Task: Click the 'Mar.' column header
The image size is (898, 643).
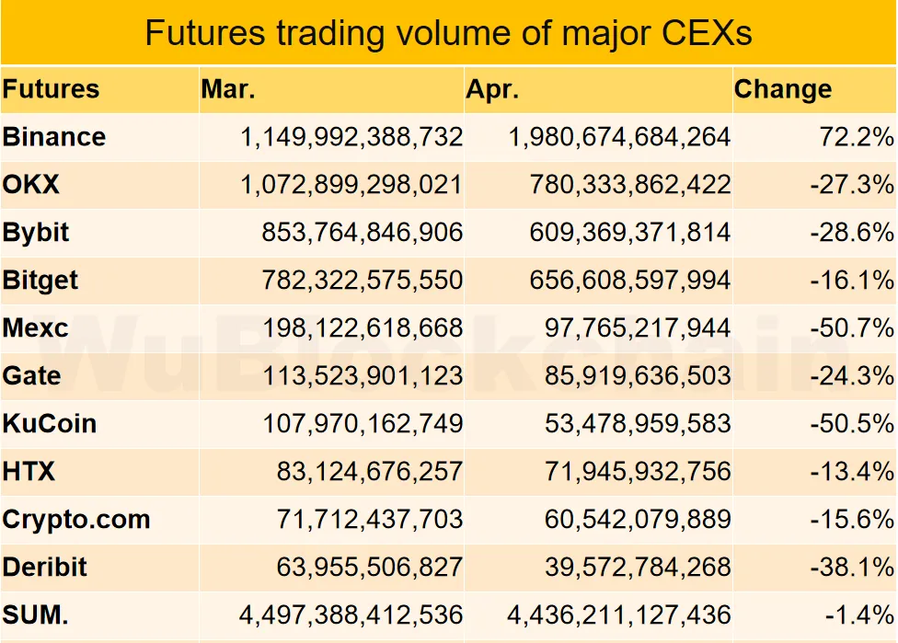Action: point(228,89)
